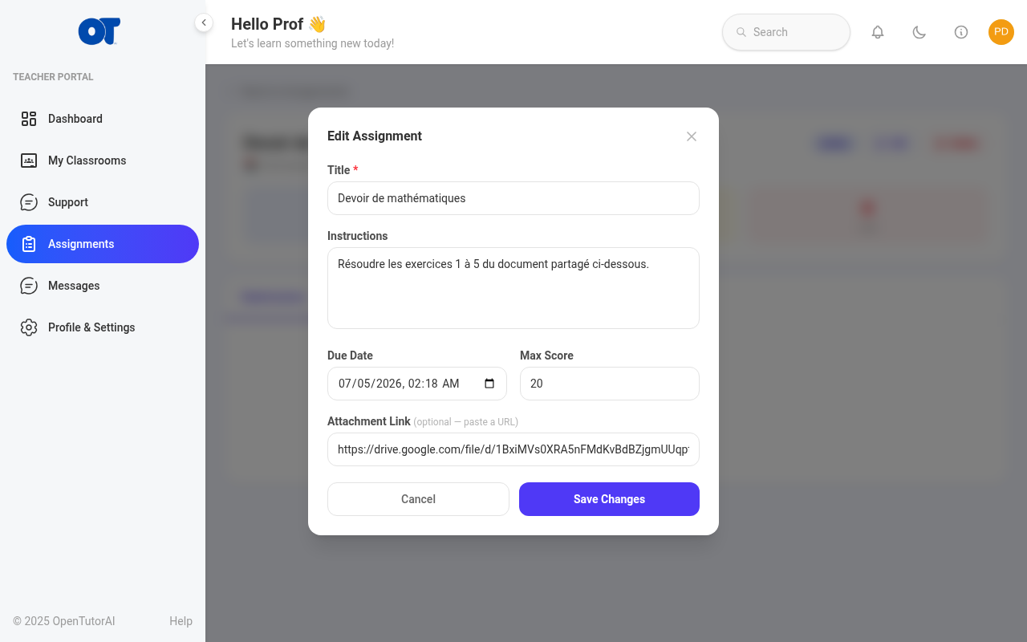1027x642 pixels.
Task: Open Profile & Settings
Action: pos(103,327)
